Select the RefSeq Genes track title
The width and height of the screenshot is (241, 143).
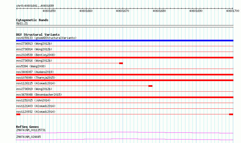pos(28,127)
